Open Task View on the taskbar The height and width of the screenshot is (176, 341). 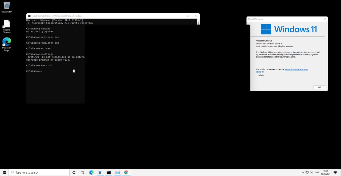pyautogui.click(x=82, y=173)
